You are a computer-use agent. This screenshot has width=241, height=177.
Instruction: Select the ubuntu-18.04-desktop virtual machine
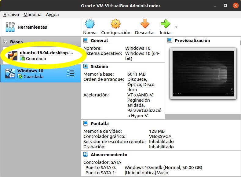click(x=42, y=56)
